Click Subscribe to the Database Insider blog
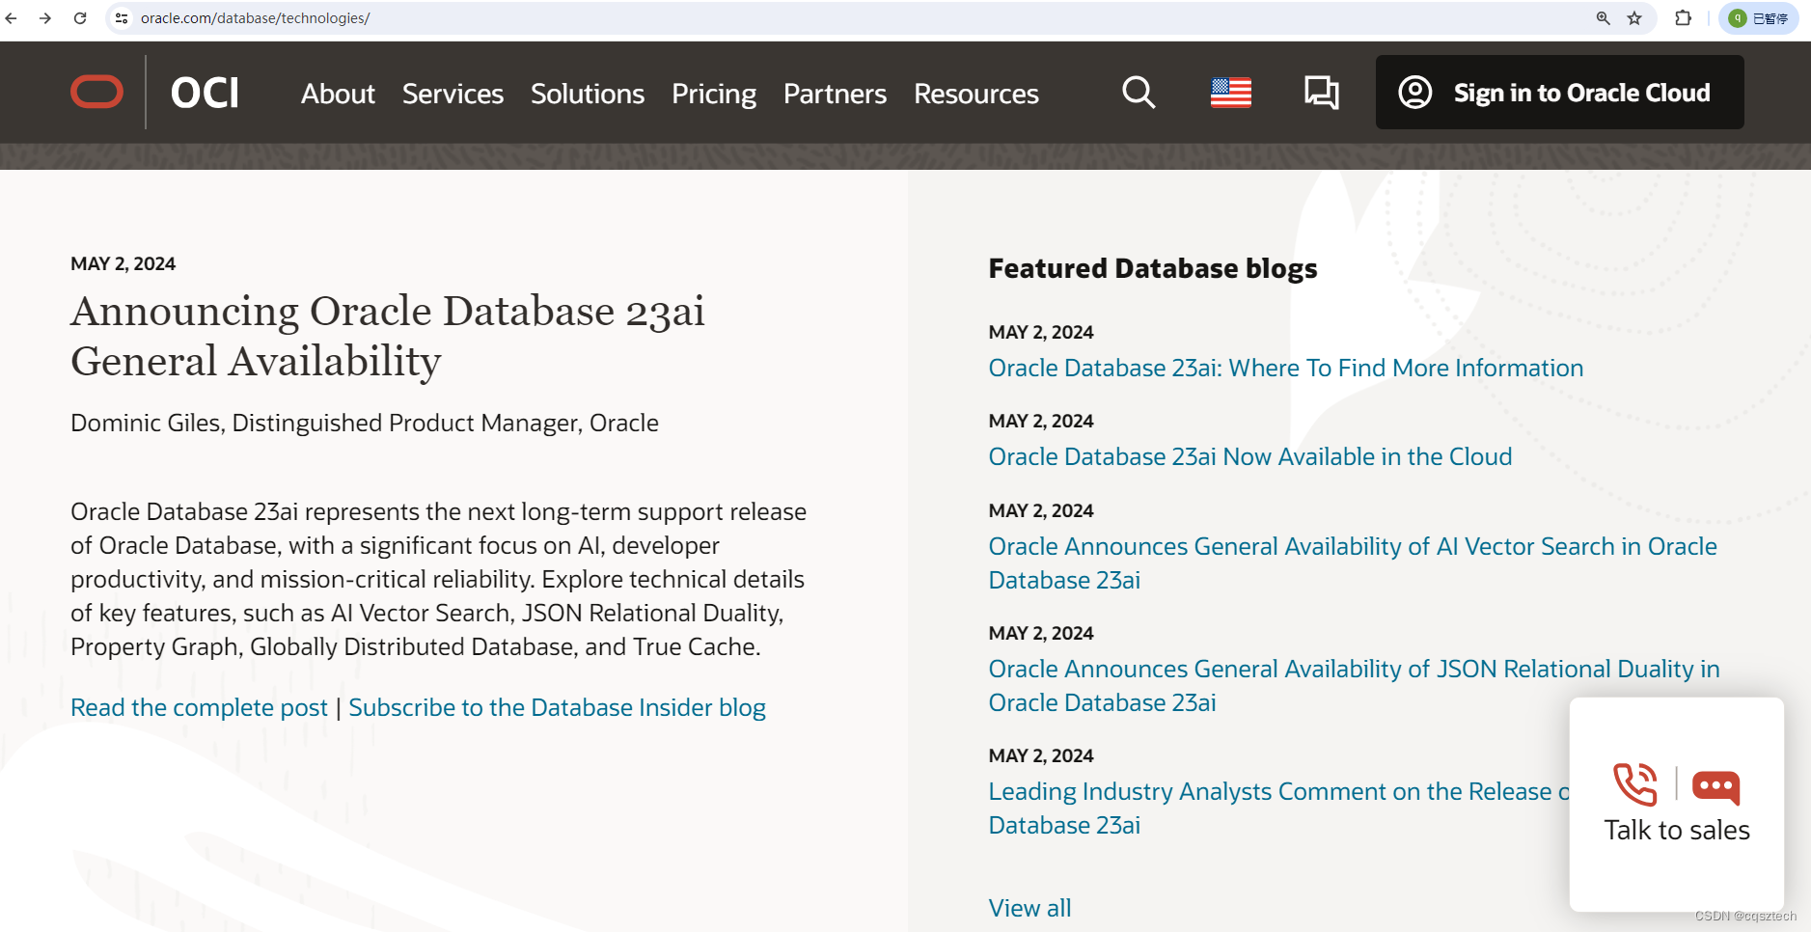Screen dimensions: 1811x932 (x=557, y=707)
